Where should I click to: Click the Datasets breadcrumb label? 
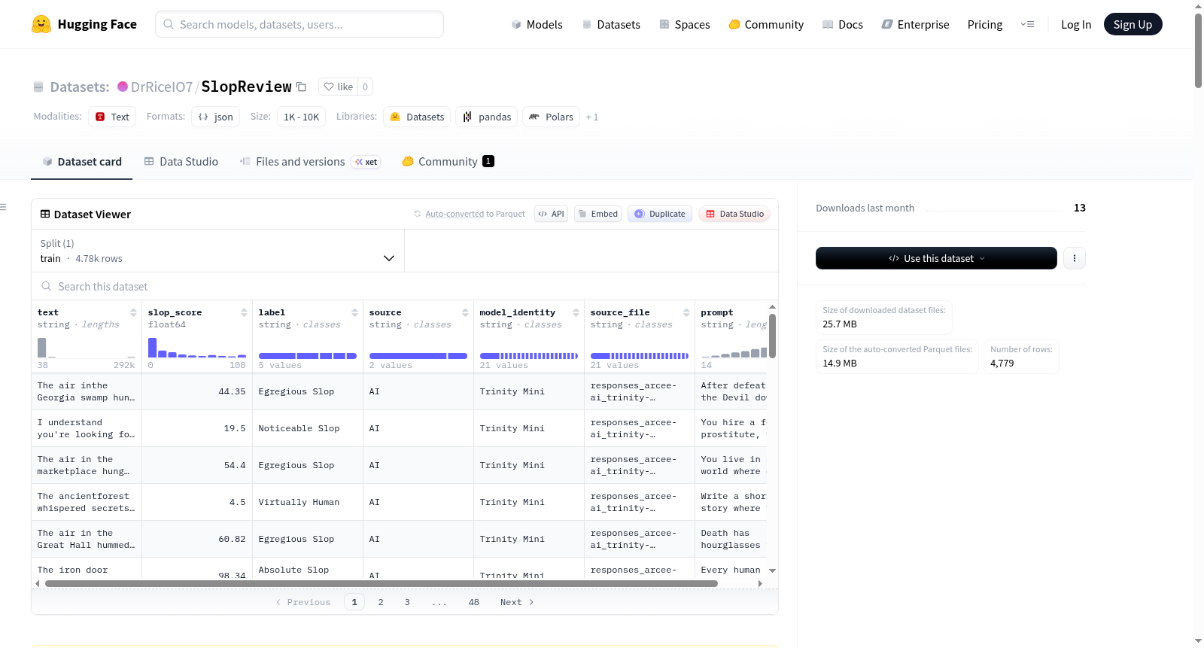80,87
